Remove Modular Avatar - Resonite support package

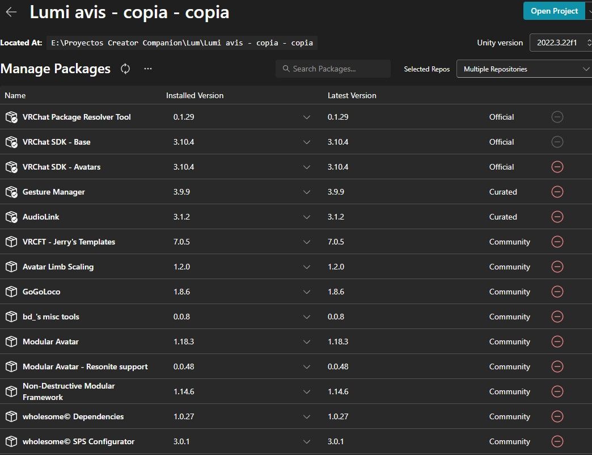coord(557,366)
